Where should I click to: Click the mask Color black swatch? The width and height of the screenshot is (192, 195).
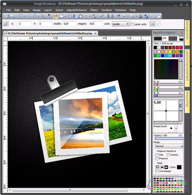pos(179,167)
